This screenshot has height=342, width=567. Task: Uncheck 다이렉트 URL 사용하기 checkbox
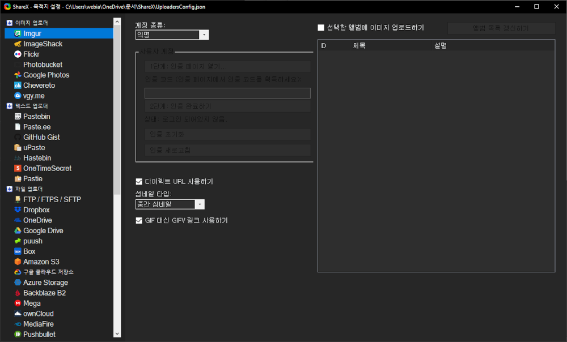pyautogui.click(x=139, y=182)
